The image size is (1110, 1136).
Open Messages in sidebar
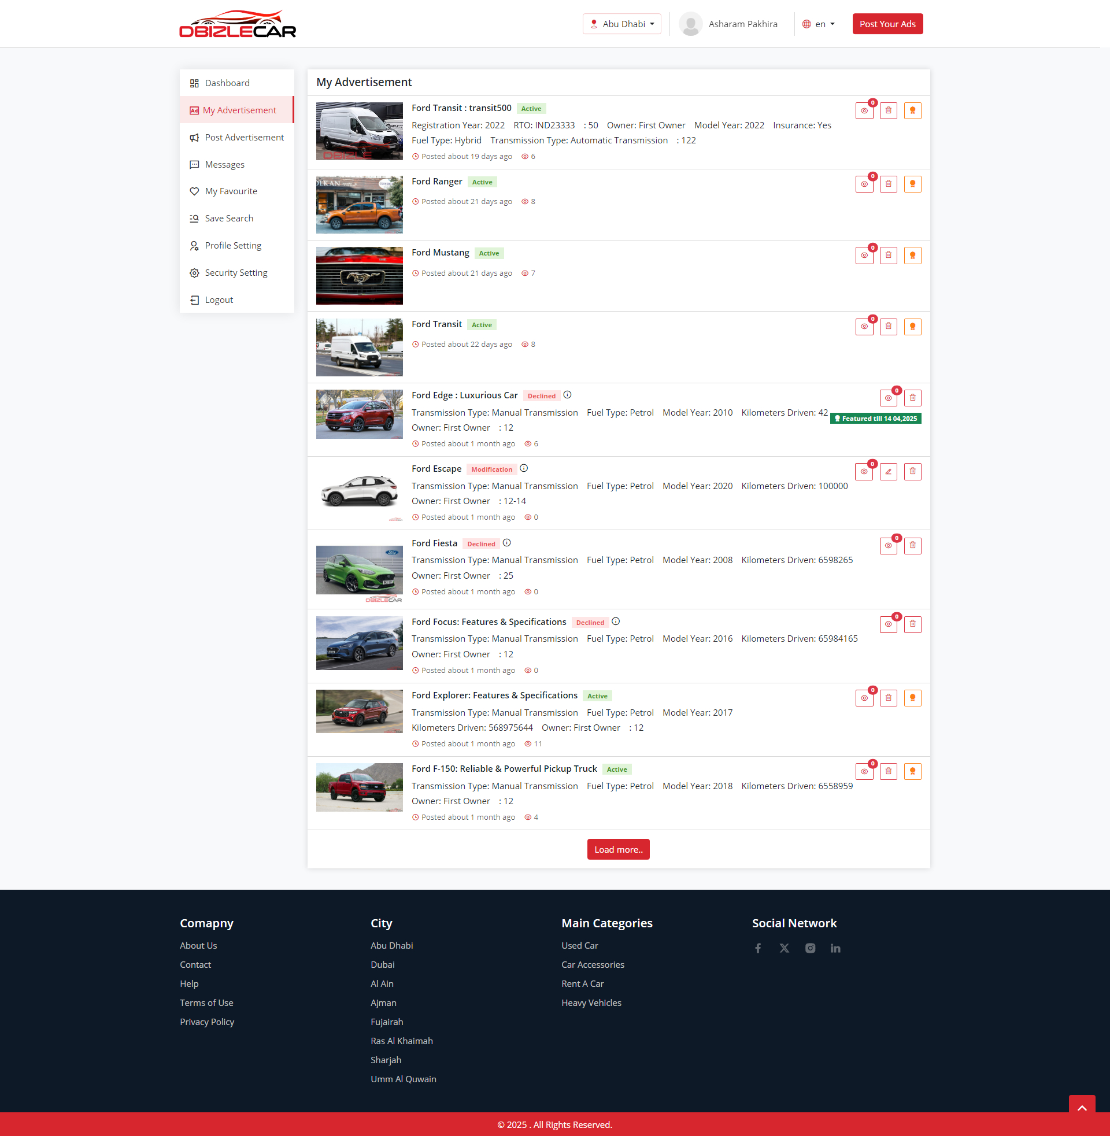click(236, 165)
